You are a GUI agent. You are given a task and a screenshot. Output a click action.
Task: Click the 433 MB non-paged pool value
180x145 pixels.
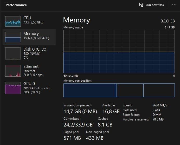click(95, 138)
